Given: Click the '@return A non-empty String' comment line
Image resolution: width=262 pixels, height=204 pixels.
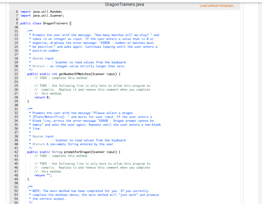Looking at the screenshot, I should [71, 144].
